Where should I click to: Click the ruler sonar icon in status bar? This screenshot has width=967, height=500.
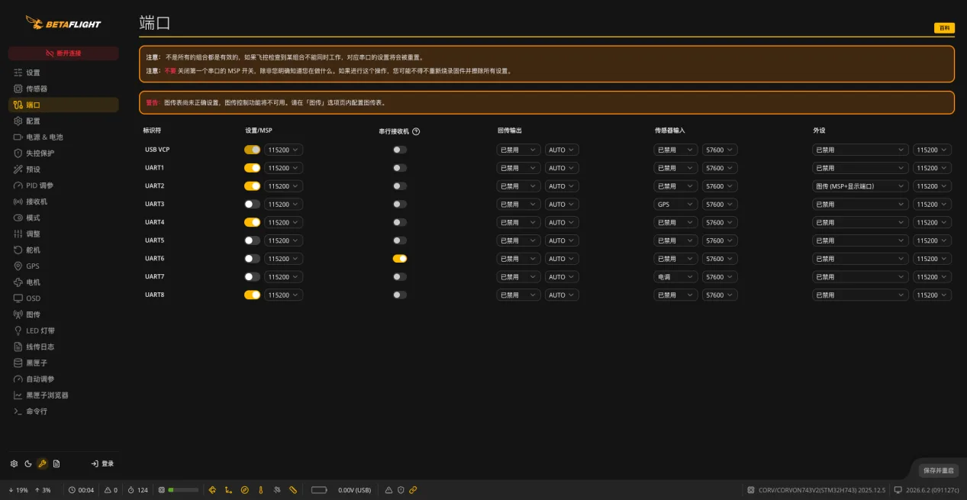pyautogui.click(x=293, y=490)
